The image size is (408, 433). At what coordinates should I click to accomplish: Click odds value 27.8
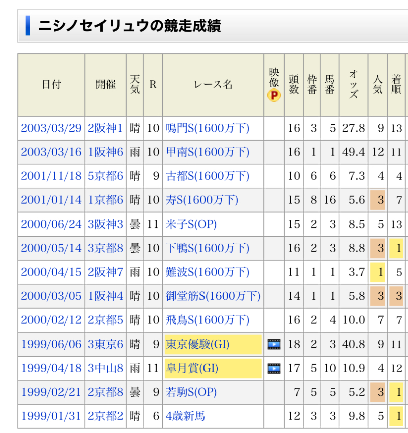point(354,128)
